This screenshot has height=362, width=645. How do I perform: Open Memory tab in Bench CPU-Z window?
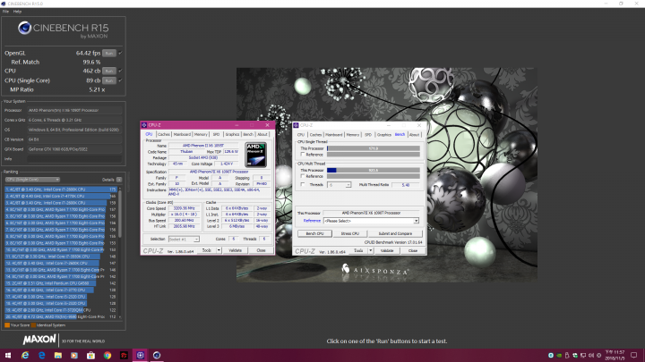click(x=353, y=135)
